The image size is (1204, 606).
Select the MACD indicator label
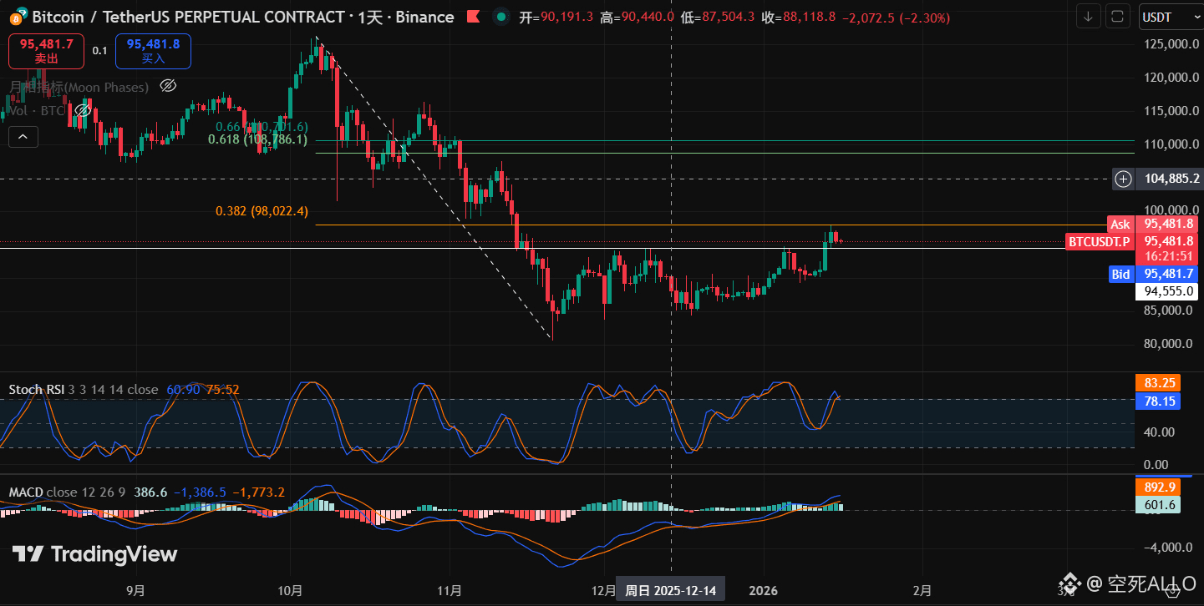[x=26, y=492]
